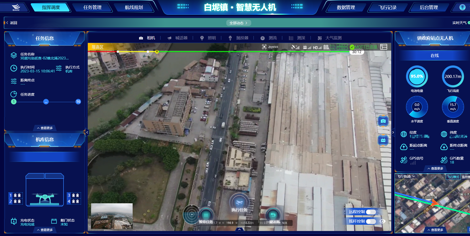Click the Joystick drone icon
The height and width of the screenshot is (236, 470).
264,47
